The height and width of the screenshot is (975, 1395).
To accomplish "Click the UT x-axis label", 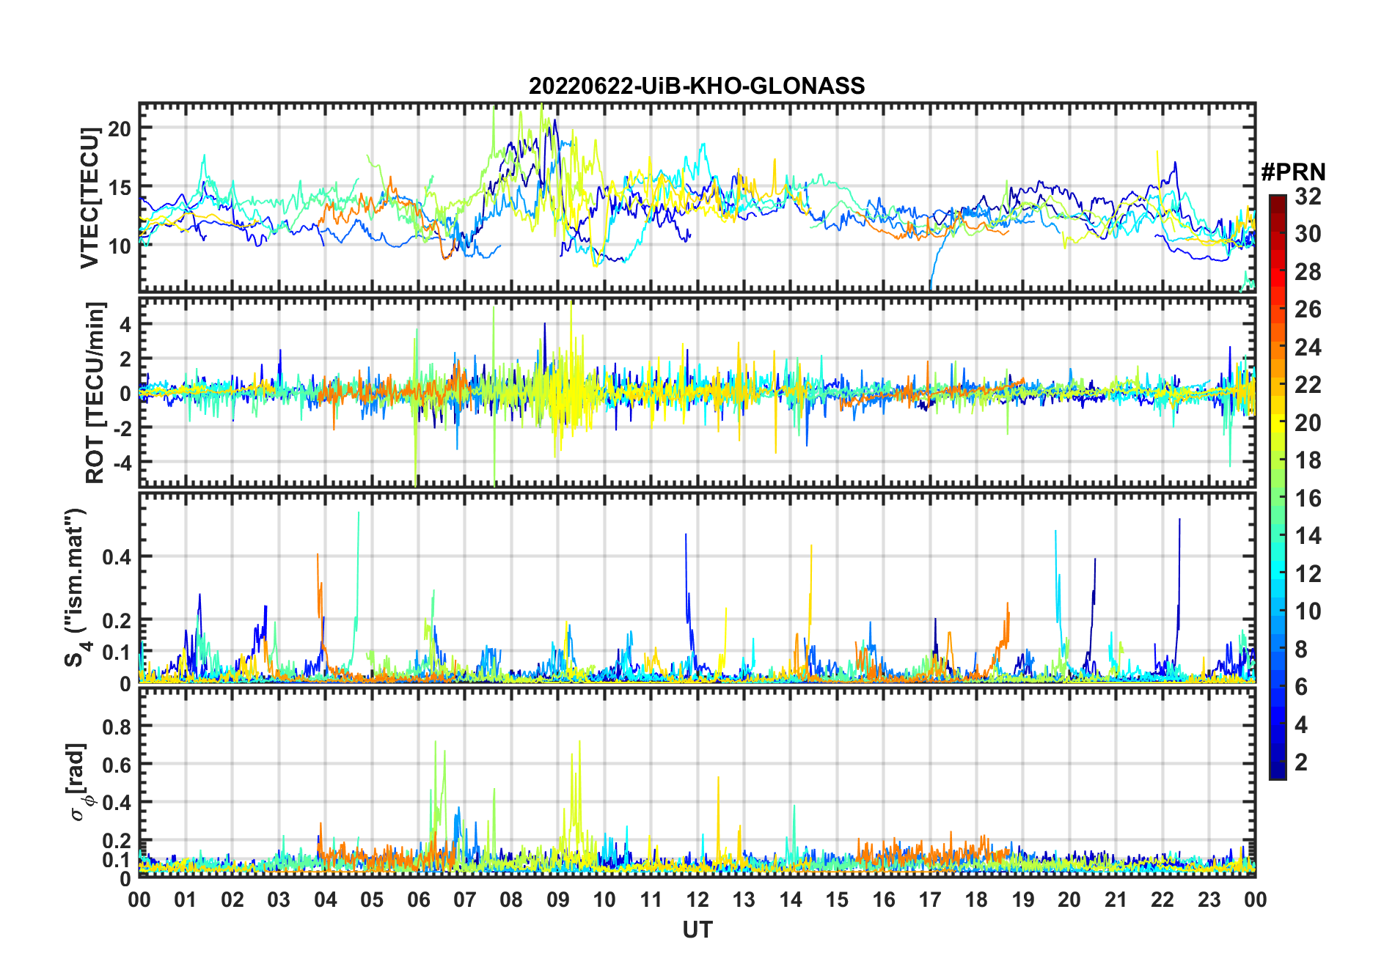I will [697, 930].
